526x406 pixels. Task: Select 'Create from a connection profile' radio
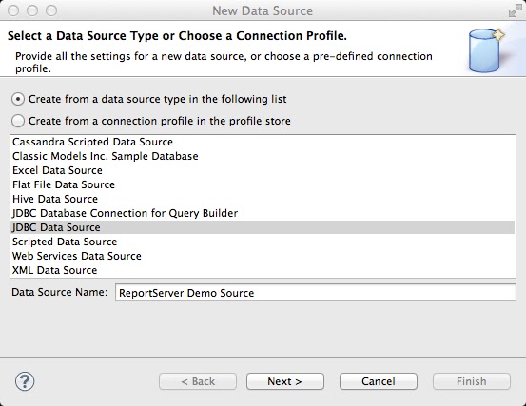[18, 121]
